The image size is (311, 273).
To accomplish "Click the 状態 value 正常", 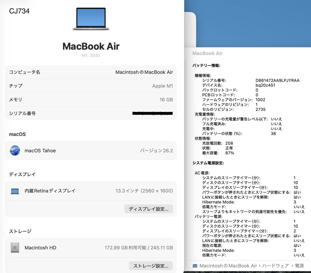I will click(x=229, y=148).
